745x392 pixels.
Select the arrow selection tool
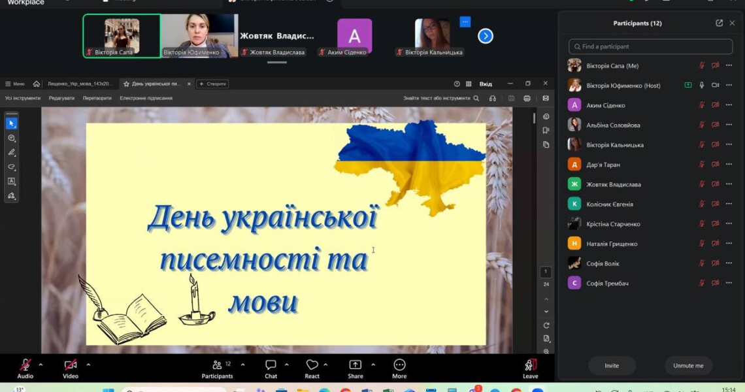[12, 123]
